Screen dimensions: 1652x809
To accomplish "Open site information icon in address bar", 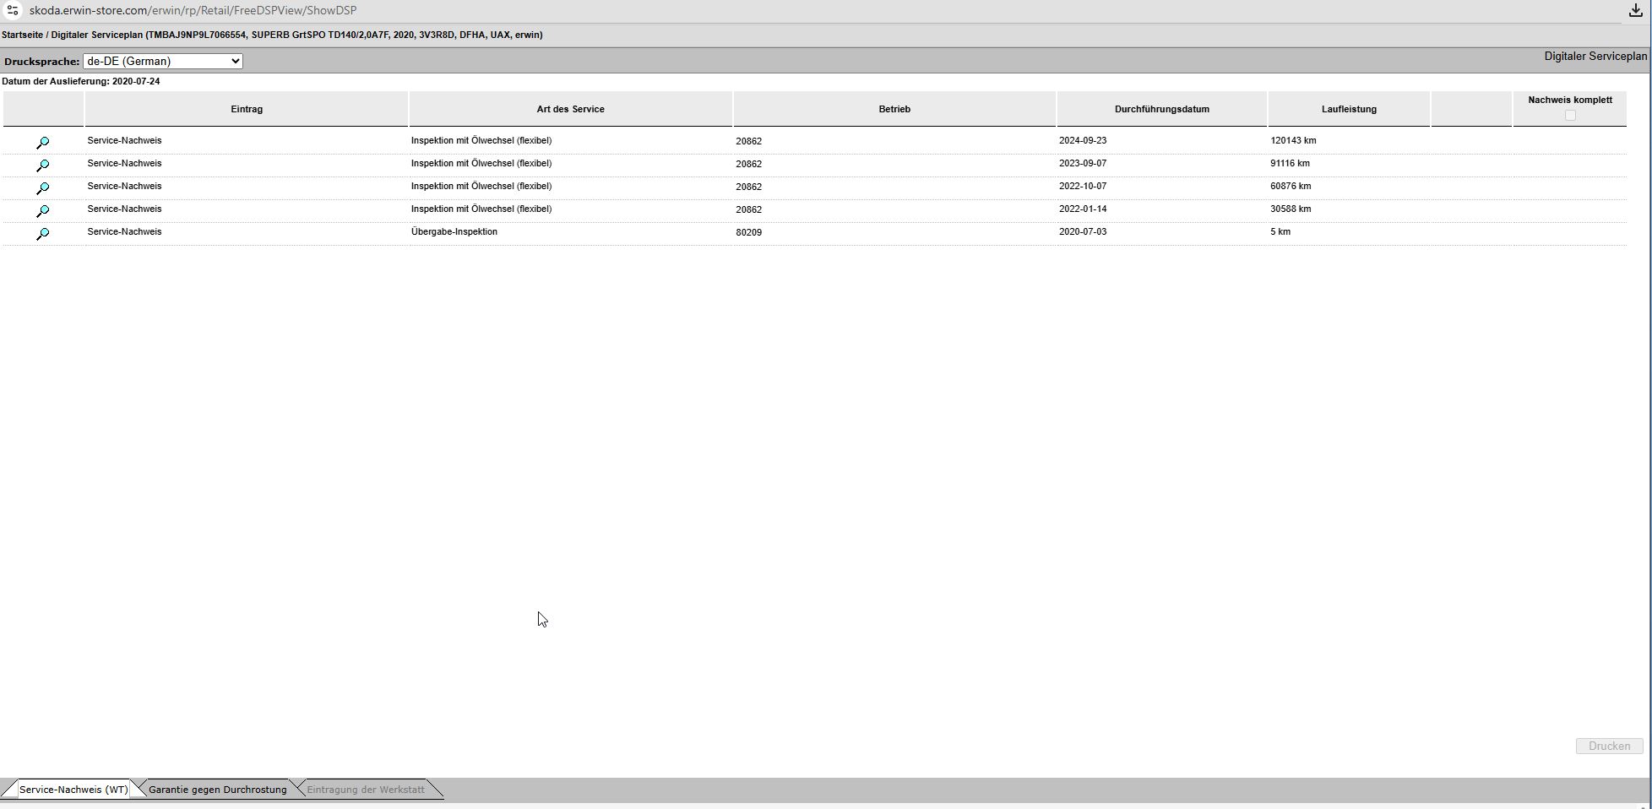I will point(13,11).
